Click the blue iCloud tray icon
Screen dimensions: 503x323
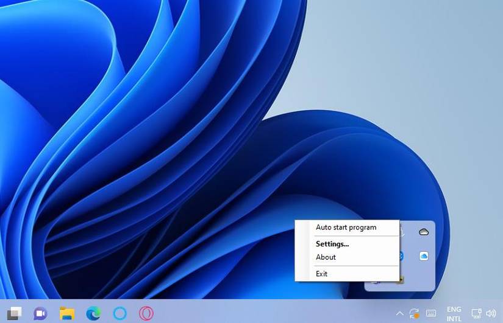coord(424,256)
